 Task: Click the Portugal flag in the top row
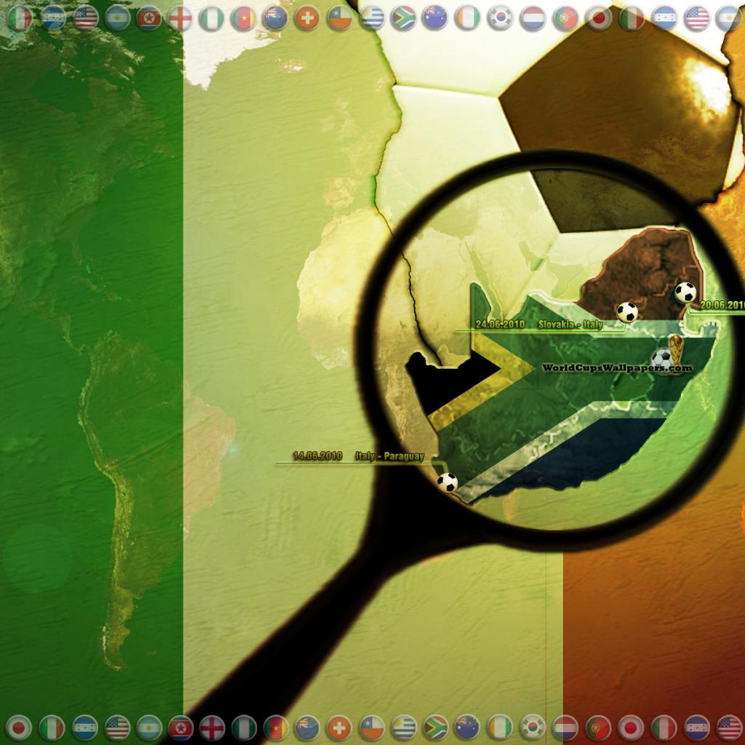565,18
